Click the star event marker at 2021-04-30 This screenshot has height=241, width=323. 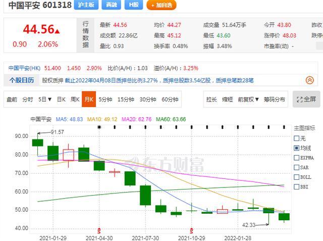coord(99,127)
